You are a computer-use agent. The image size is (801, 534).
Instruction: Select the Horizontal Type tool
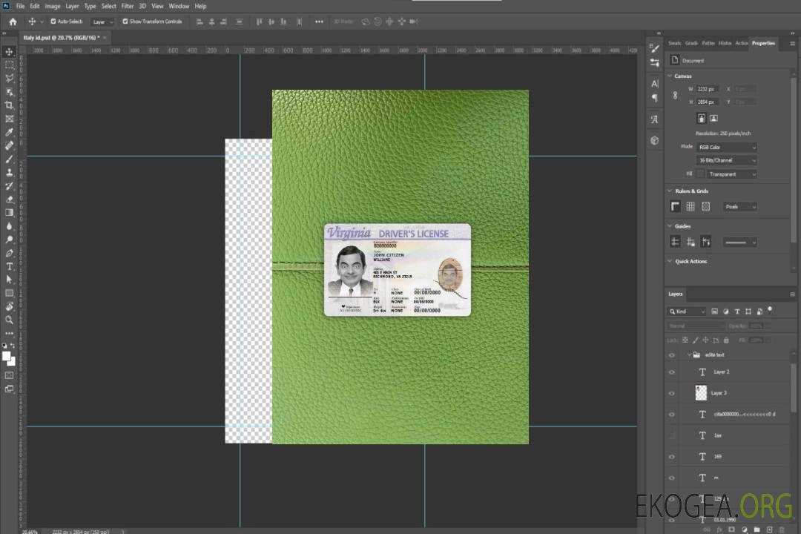(x=10, y=266)
